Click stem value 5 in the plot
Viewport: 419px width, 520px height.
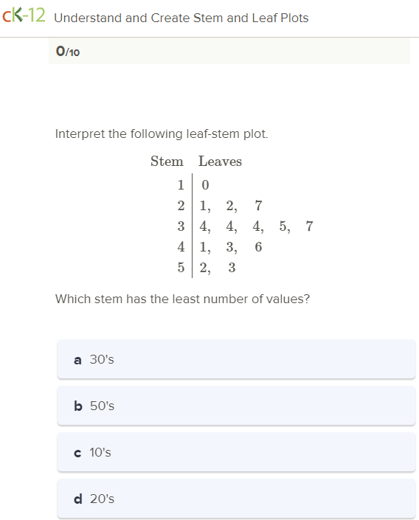181,267
